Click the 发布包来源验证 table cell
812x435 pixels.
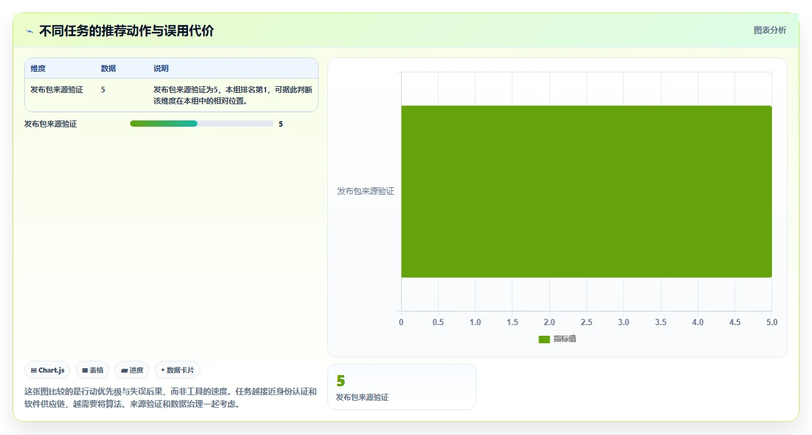57,90
